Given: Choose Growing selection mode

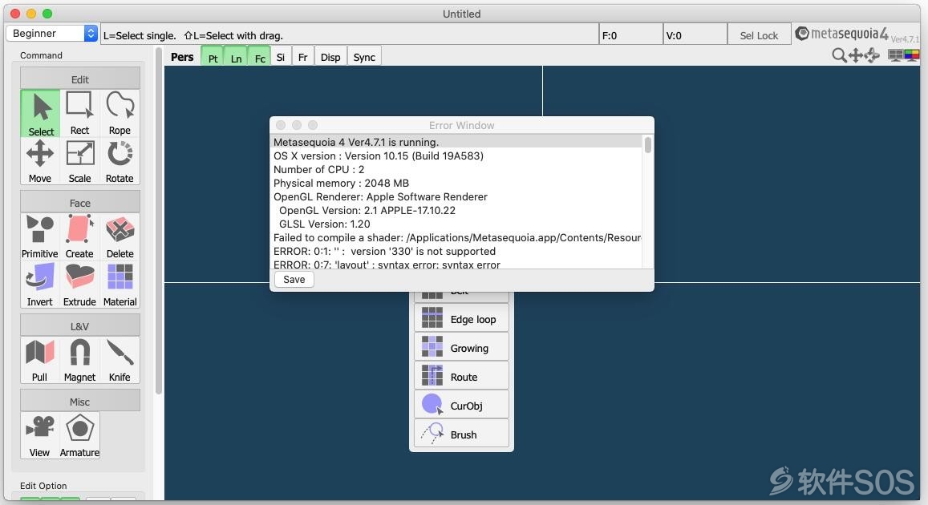Looking at the screenshot, I should pos(462,348).
